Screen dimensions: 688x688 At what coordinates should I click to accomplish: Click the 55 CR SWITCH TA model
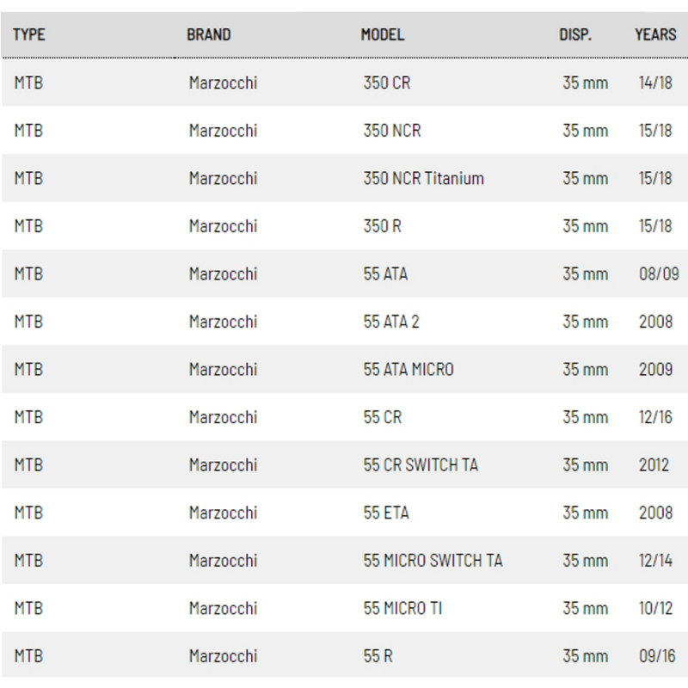click(421, 464)
